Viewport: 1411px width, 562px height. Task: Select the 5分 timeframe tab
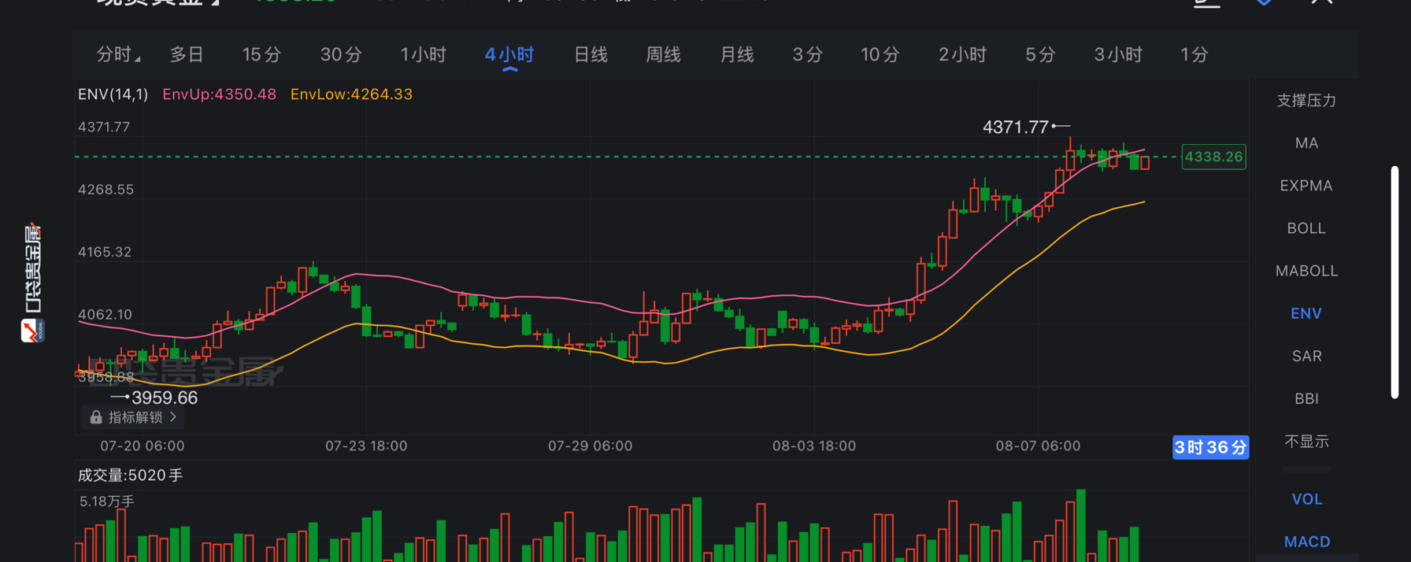point(1040,55)
